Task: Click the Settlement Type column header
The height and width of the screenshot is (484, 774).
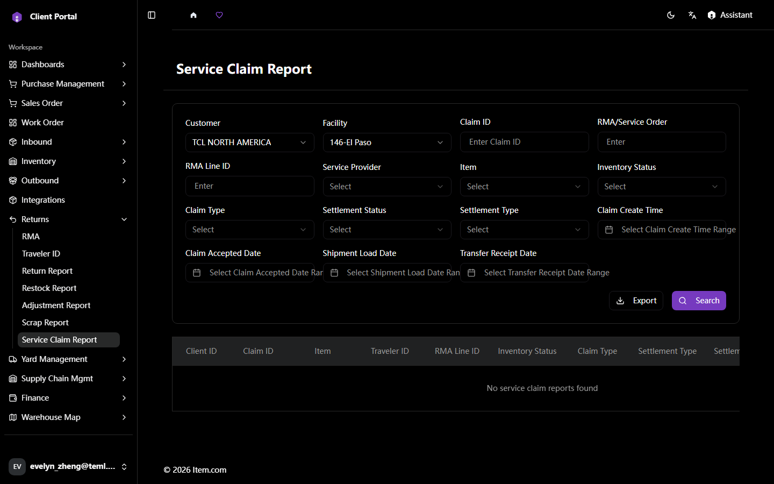Action: tap(667, 351)
